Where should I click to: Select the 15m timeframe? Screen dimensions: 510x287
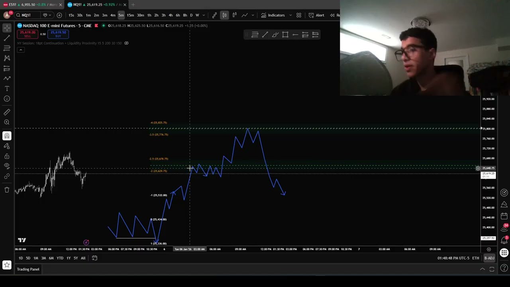(x=130, y=15)
